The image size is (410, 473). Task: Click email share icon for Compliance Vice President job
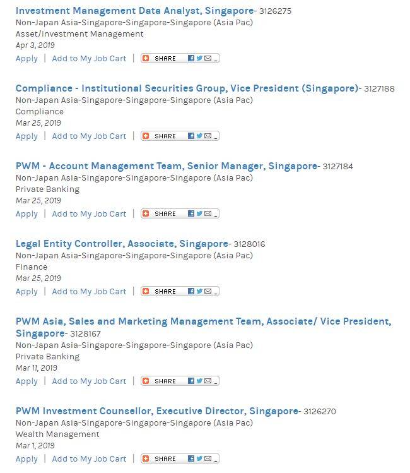[x=208, y=136]
